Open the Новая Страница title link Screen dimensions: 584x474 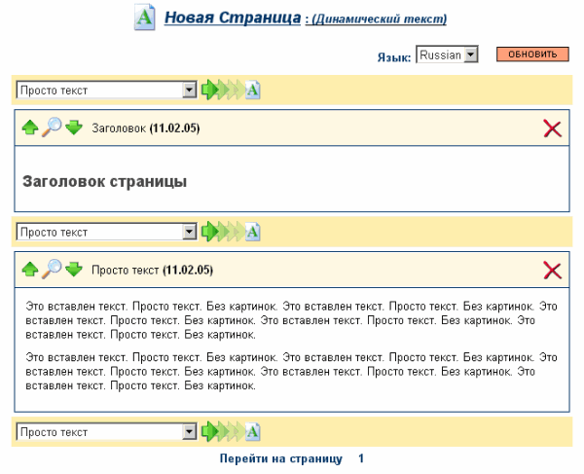click(x=232, y=18)
